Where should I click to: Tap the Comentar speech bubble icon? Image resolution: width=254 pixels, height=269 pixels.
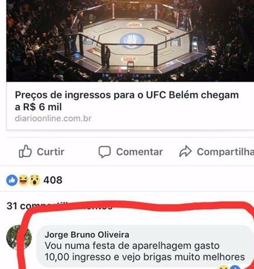[x=104, y=152]
